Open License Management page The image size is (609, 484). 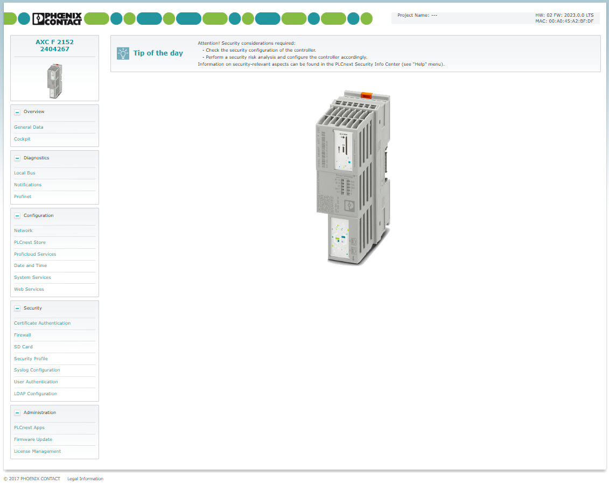click(x=37, y=451)
